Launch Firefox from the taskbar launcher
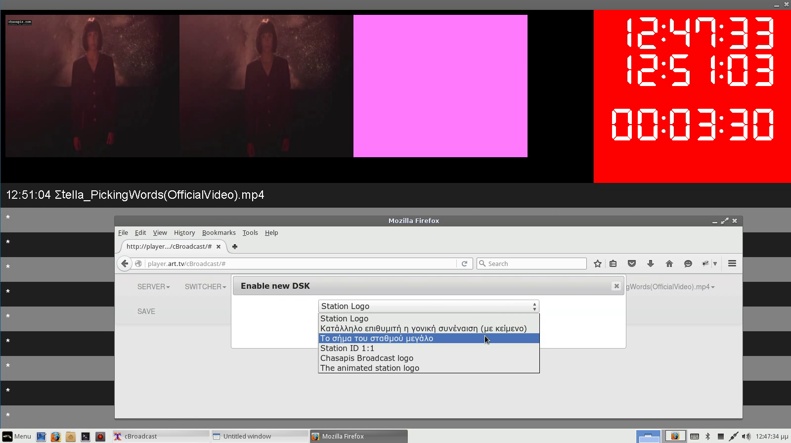The image size is (791, 443). click(x=55, y=437)
